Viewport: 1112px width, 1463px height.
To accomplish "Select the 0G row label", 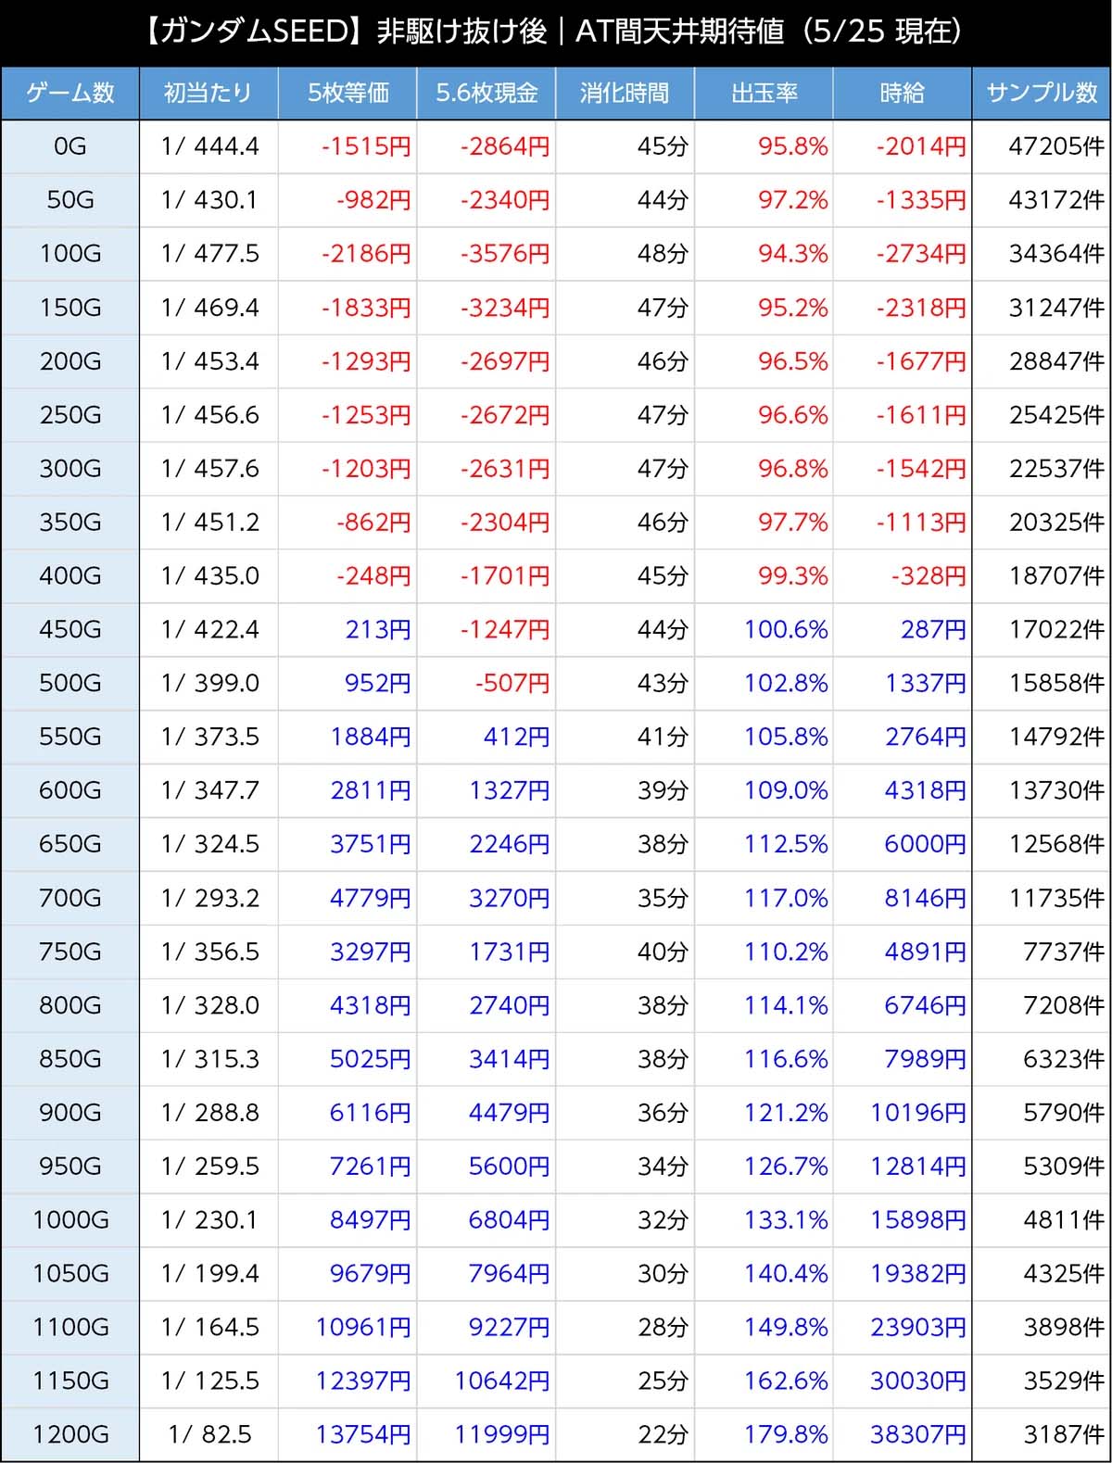I will 70,146.
